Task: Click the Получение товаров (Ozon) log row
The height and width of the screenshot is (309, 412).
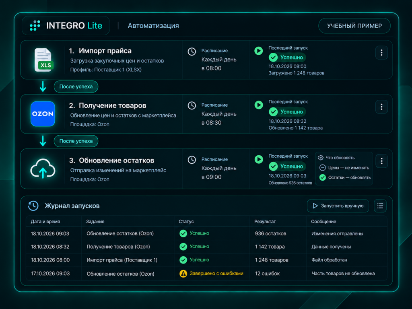Action: point(206,247)
